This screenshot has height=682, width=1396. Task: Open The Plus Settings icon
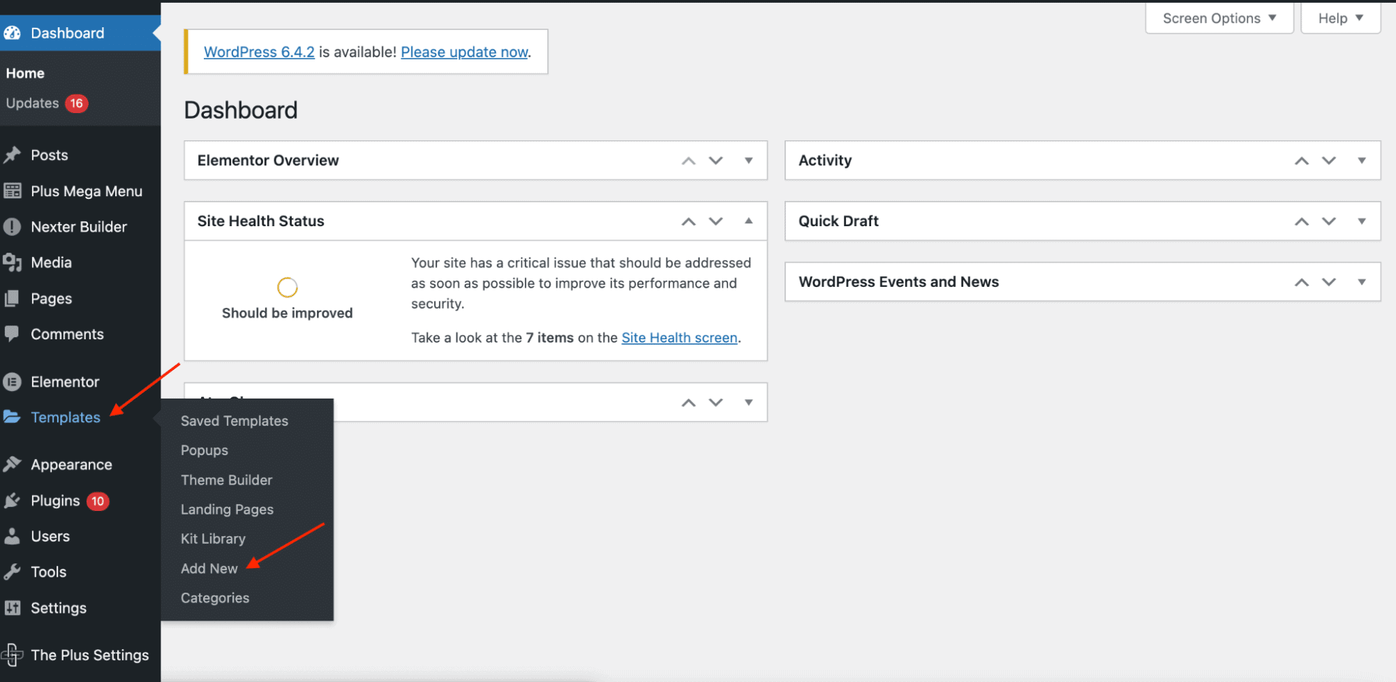coord(14,655)
